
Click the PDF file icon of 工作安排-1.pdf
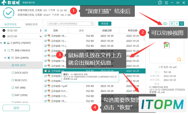pyautogui.click(x=49, y=86)
